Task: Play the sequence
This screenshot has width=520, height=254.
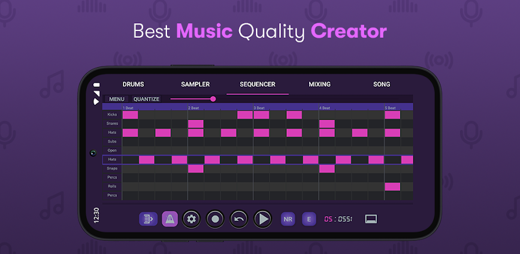Action: (x=263, y=219)
